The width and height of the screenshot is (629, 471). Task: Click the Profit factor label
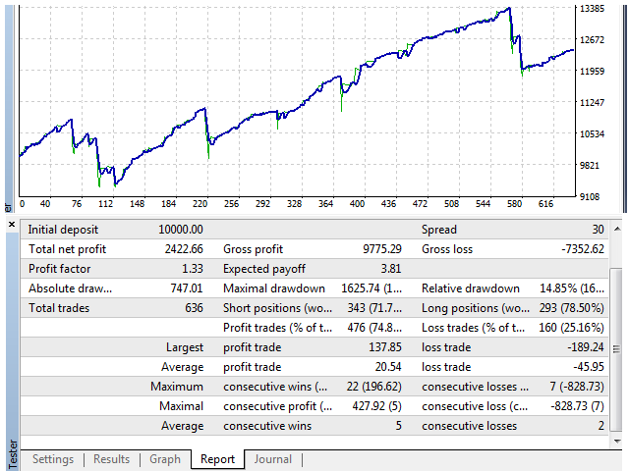pos(59,269)
